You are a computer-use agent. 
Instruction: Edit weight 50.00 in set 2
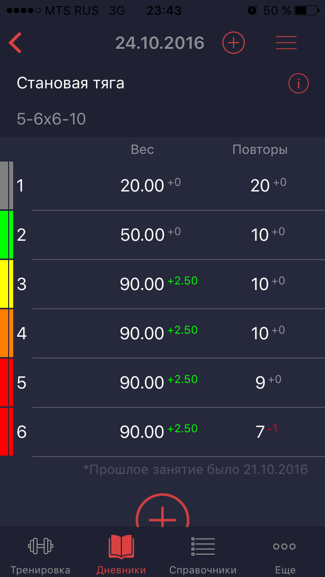tap(142, 235)
